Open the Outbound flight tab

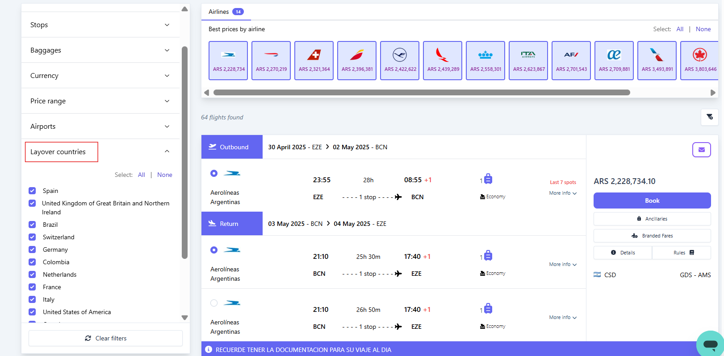[x=232, y=147]
